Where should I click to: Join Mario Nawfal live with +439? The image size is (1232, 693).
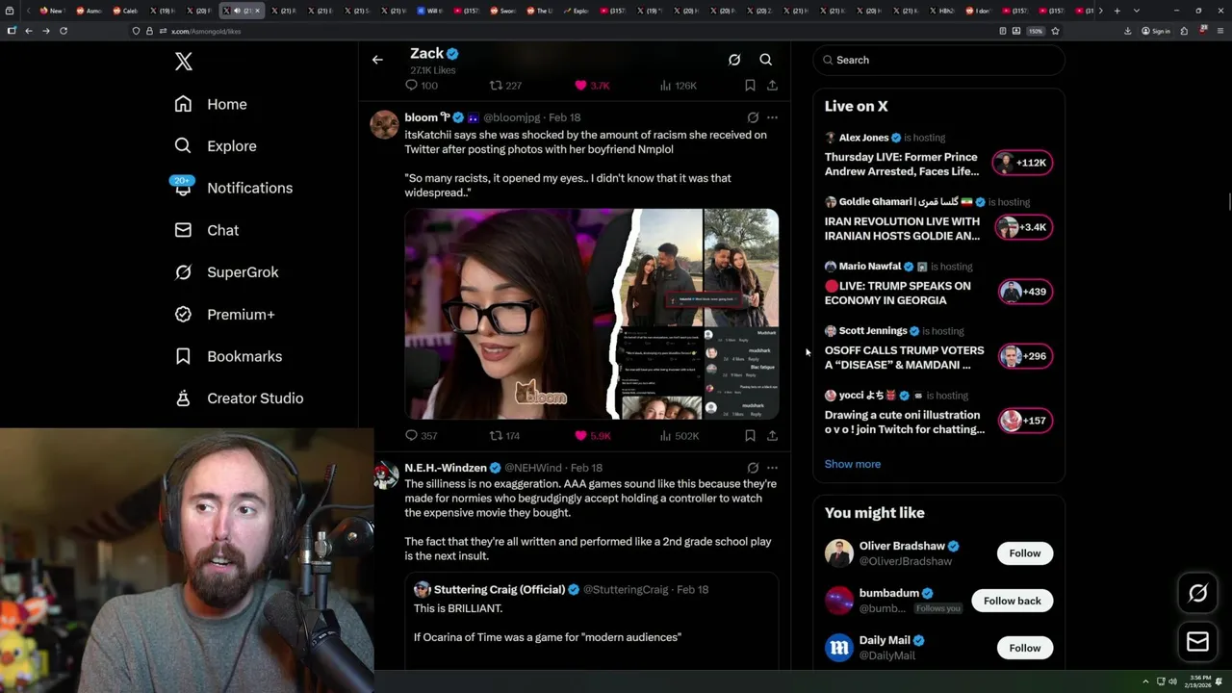point(1023,292)
